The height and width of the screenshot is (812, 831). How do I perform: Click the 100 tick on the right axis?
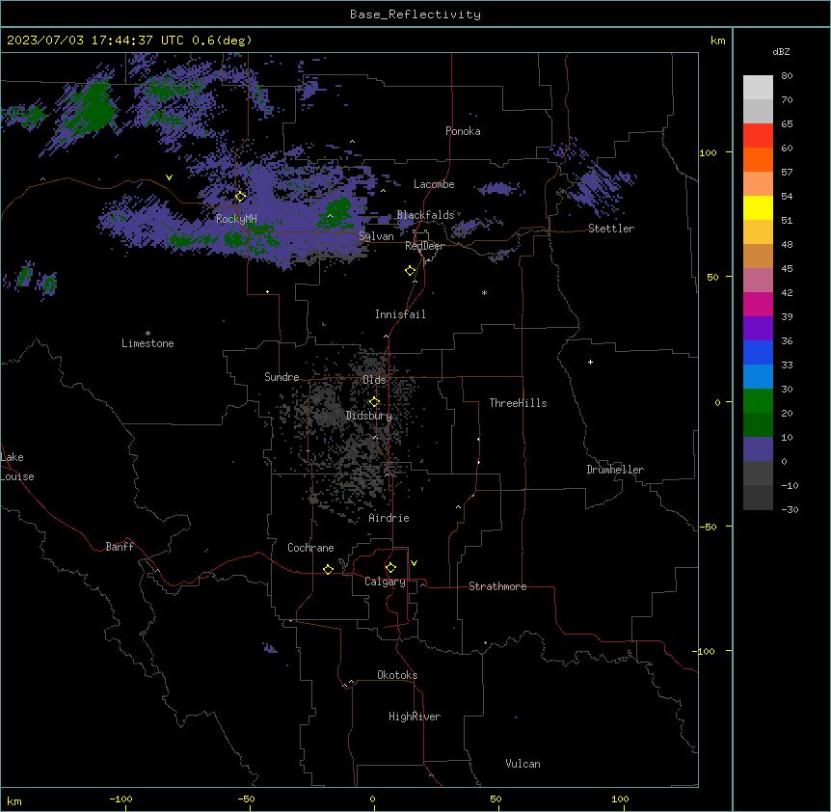(708, 152)
